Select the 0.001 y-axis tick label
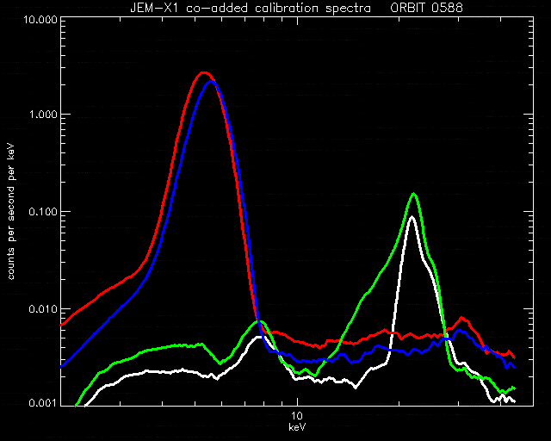Viewport: 551px width, 441px height. click(x=42, y=402)
